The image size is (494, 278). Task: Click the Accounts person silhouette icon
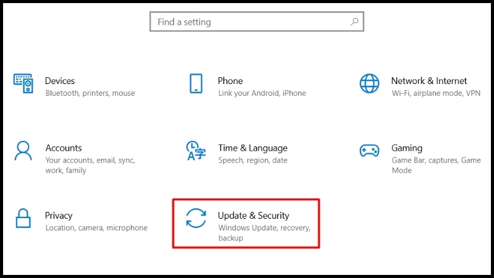[x=23, y=151]
